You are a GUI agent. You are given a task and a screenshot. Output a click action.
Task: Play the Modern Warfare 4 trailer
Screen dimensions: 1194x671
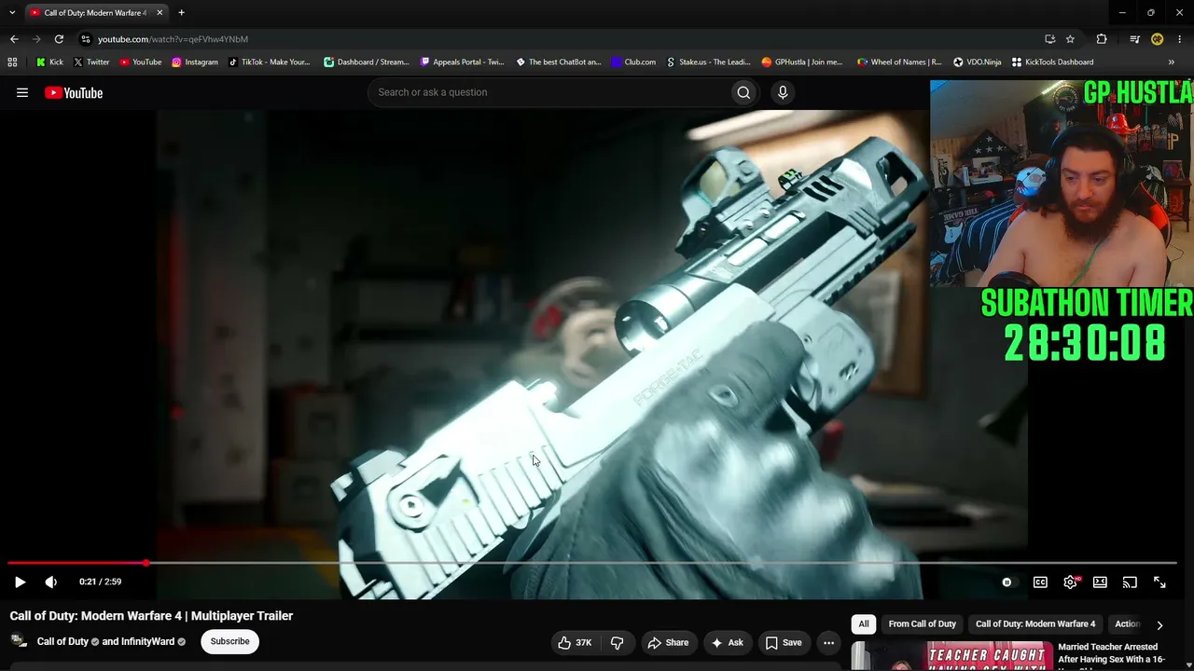pos(20,582)
